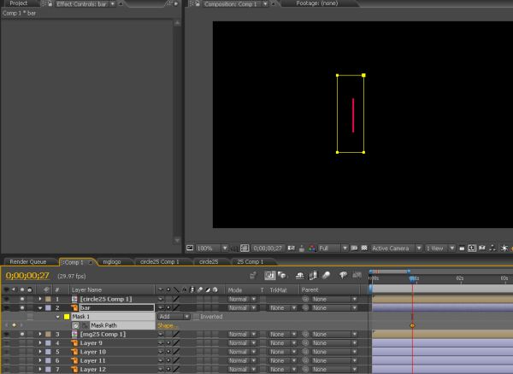Toggle visibility of circle25 Comp 1 layer

[x=6, y=299]
